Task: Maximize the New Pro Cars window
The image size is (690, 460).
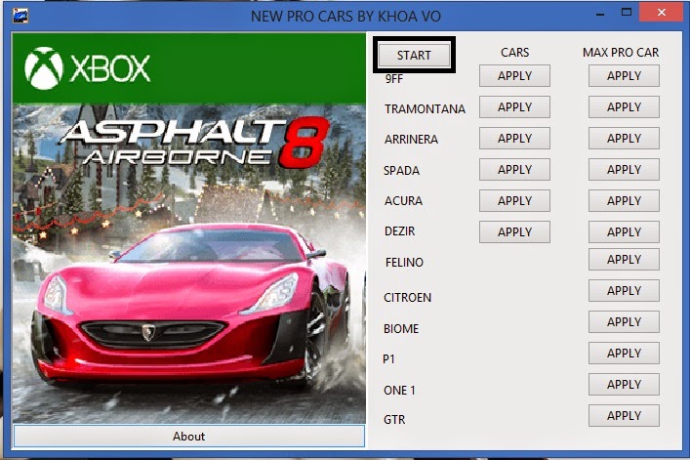Action: [627, 13]
